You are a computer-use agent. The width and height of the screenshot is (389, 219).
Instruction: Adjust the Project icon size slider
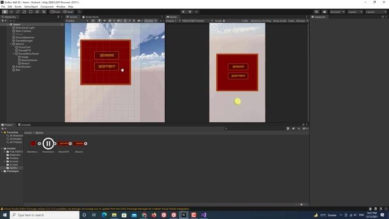[301, 204]
